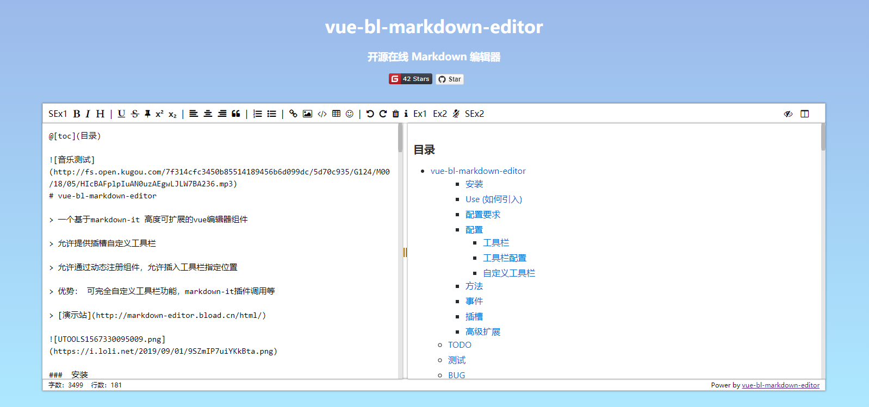
Task: Go to the 方法 section
Action: coord(474,286)
